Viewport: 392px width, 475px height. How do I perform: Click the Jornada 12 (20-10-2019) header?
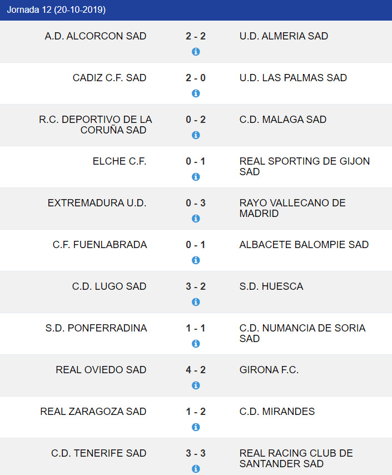pos(56,10)
